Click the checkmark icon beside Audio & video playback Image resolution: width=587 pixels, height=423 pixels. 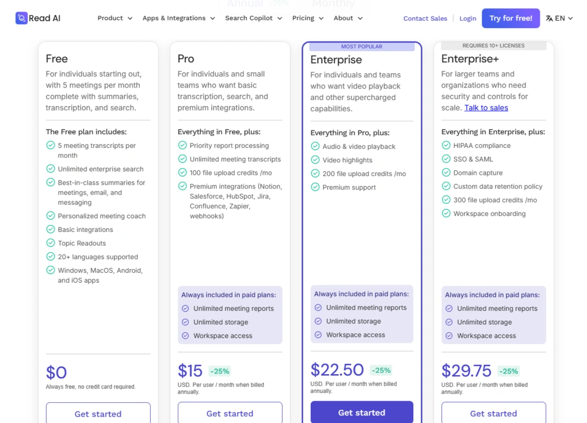click(315, 146)
